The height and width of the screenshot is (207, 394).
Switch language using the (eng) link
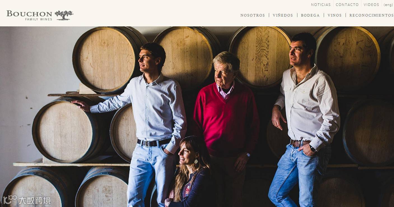tap(388, 5)
